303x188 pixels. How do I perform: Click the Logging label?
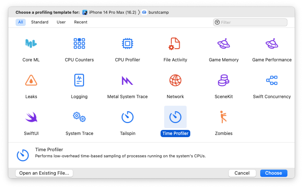pos(79,97)
